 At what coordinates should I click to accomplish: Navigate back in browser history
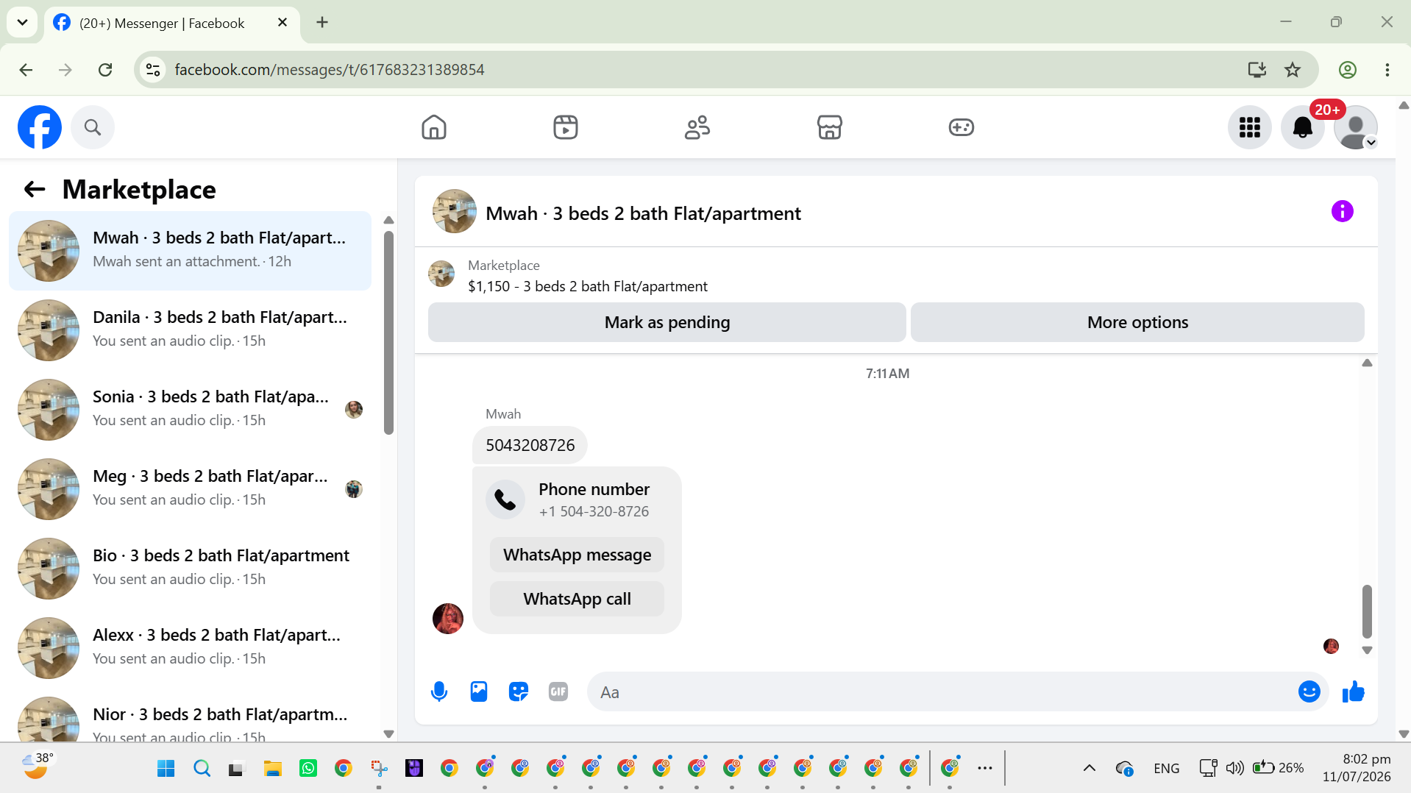coord(26,70)
